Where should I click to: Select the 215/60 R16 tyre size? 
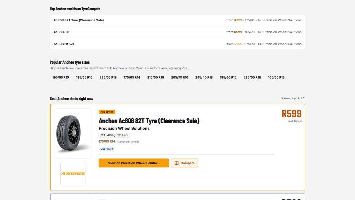156,77
